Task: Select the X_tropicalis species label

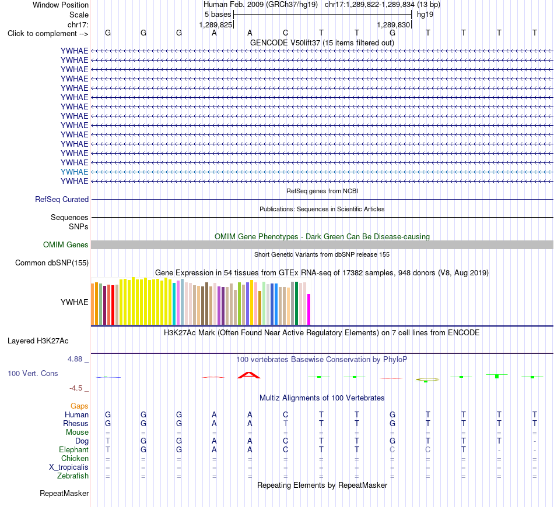Action: click(x=69, y=467)
